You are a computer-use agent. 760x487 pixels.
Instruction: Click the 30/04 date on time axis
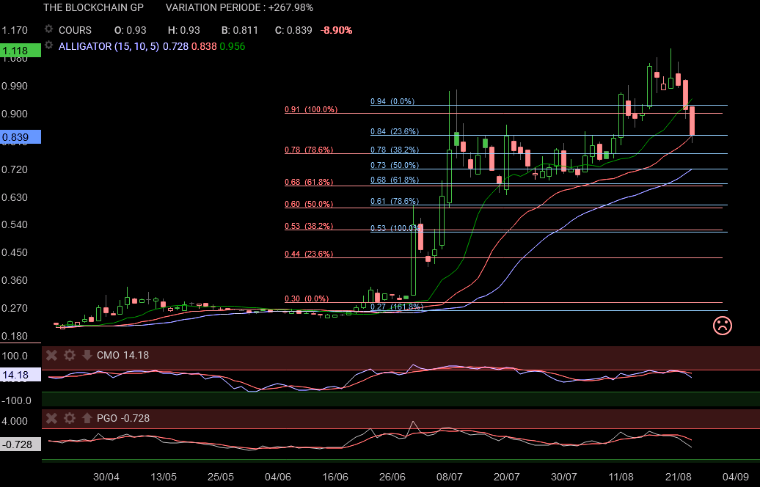point(106,477)
